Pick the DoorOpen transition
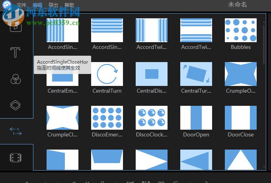This screenshot has width=271, height=183. point(196,118)
